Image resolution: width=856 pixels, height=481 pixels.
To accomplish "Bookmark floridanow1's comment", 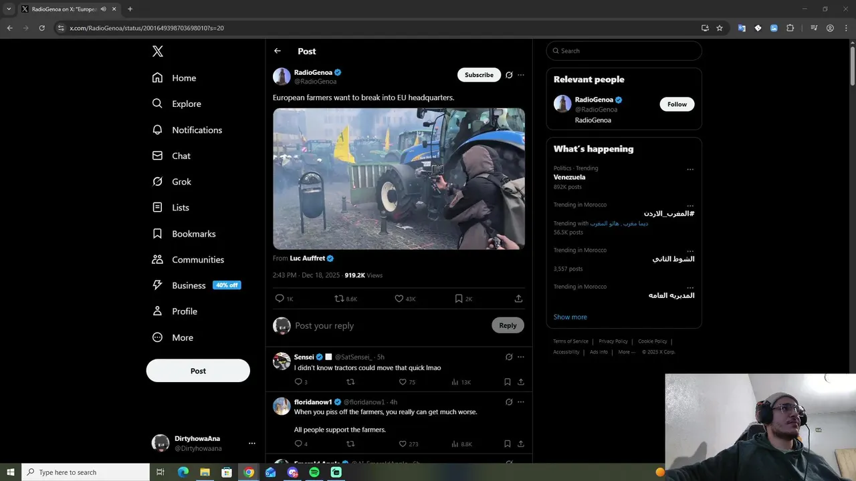I will [507, 444].
